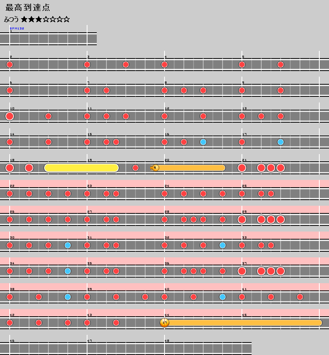The image size is (329, 355).
Task: Click the blue note in measure 40
Action: 223,297
